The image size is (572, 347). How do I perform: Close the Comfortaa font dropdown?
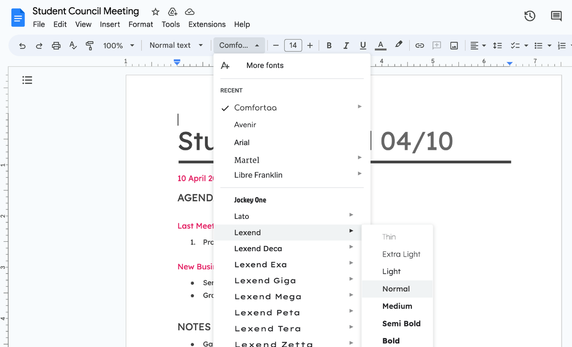239,46
